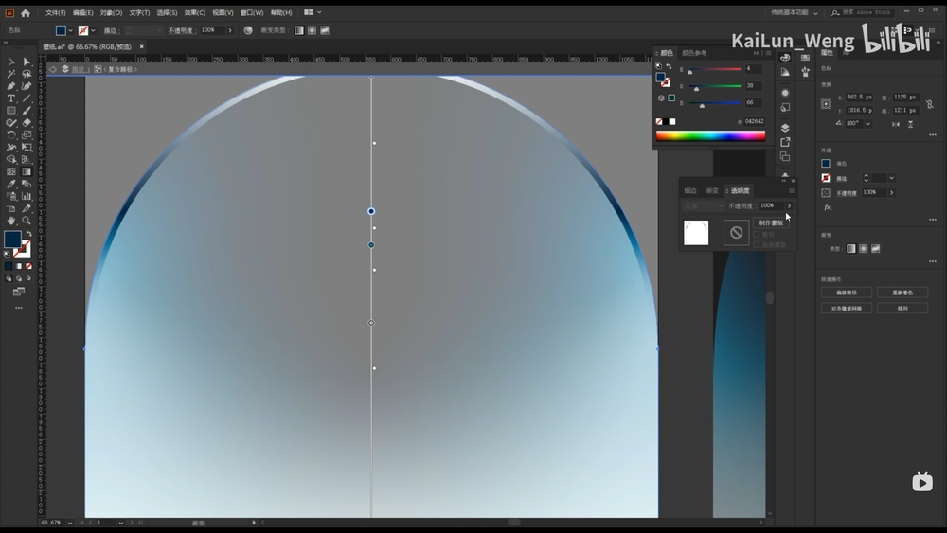
Task: Click the 制作蒙版 button
Action: pyautogui.click(x=771, y=222)
